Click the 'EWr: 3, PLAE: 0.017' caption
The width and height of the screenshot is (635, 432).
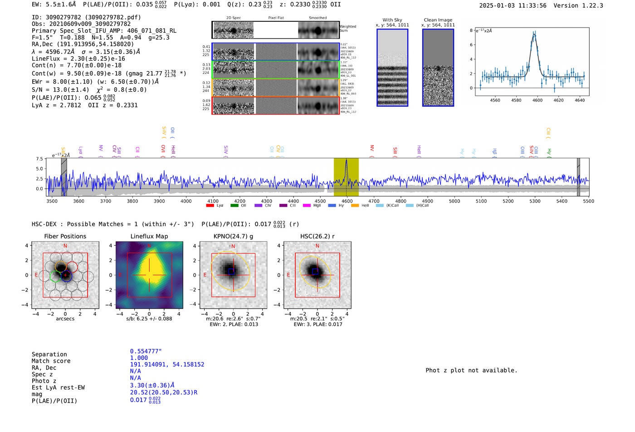click(x=318, y=325)
